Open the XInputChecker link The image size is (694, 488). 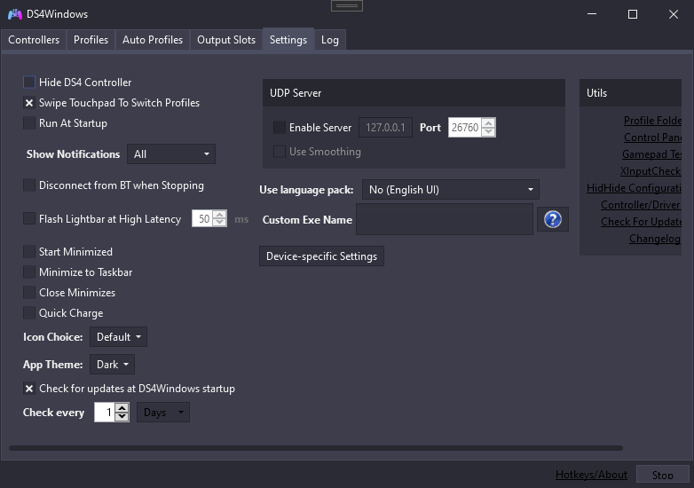[651, 170]
